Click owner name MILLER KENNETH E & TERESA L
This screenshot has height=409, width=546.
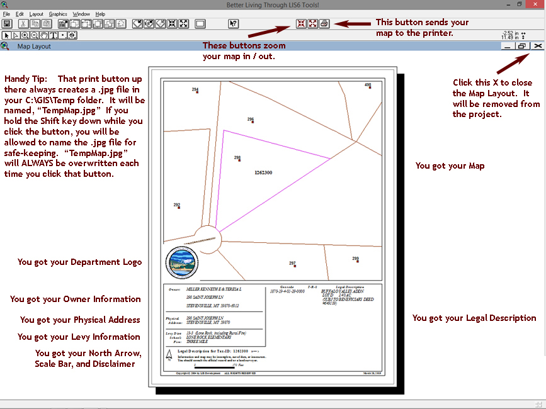tap(213, 289)
